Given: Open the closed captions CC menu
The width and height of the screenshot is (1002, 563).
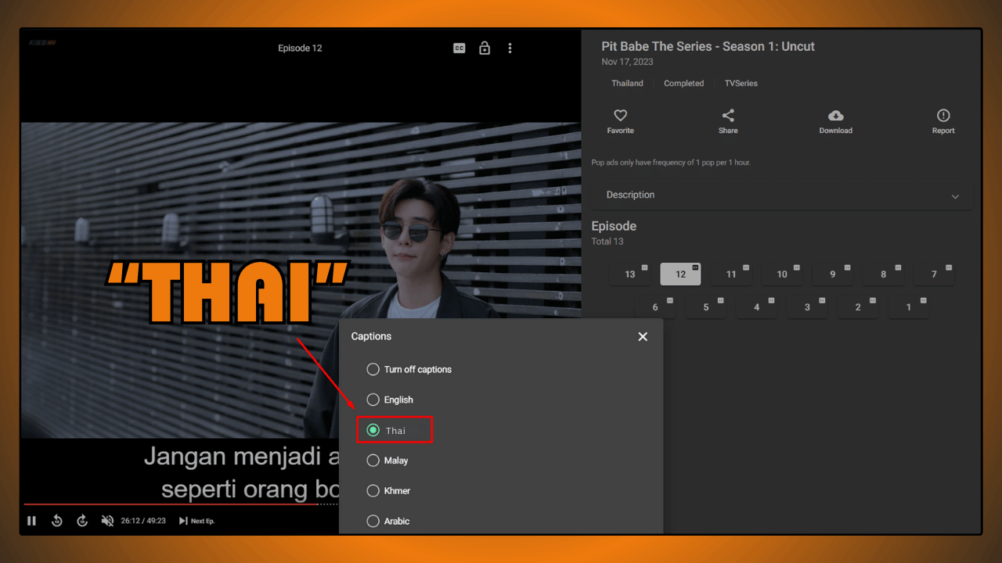Looking at the screenshot, I should tap(460, 48).
